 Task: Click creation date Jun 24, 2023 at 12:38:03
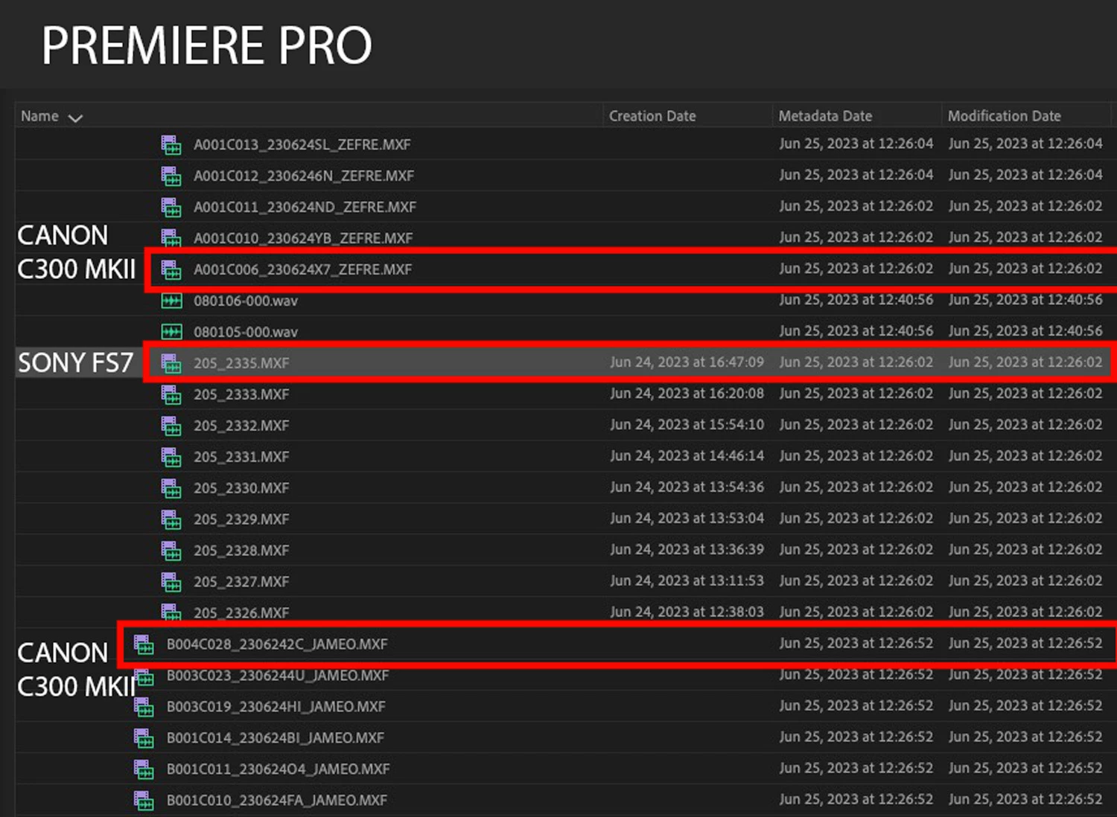tap(687, 612)
